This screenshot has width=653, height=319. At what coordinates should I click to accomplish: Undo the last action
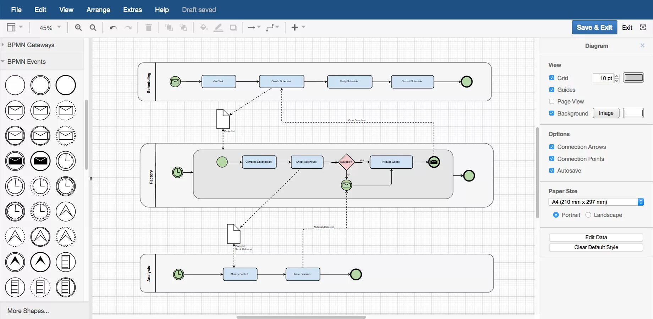click(x=113, y=28)
